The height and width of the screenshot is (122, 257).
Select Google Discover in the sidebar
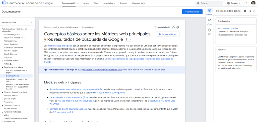click(11, 54)
